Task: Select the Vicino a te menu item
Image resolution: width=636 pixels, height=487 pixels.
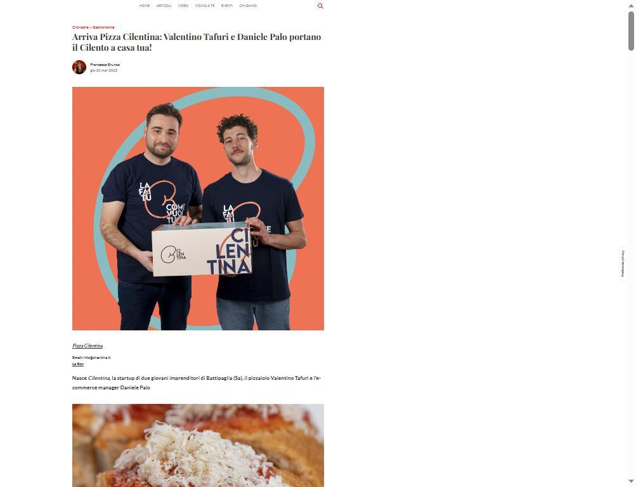Action: point(205,6)
